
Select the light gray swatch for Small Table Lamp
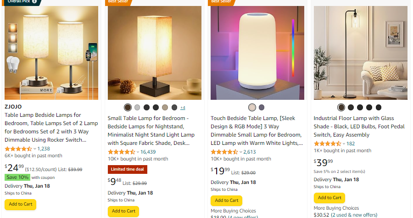click(x=137, y=108)
